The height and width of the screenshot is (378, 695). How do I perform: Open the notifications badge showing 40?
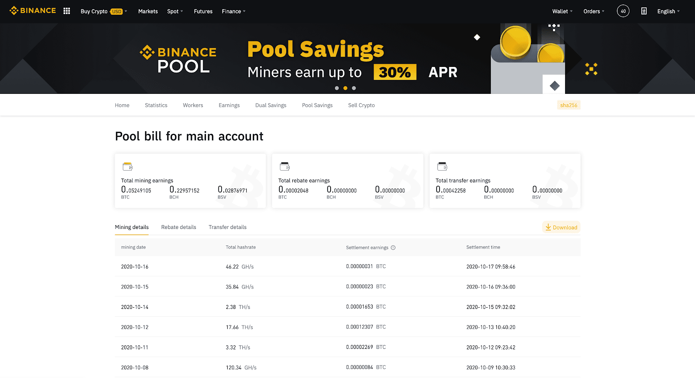point(623,11)
